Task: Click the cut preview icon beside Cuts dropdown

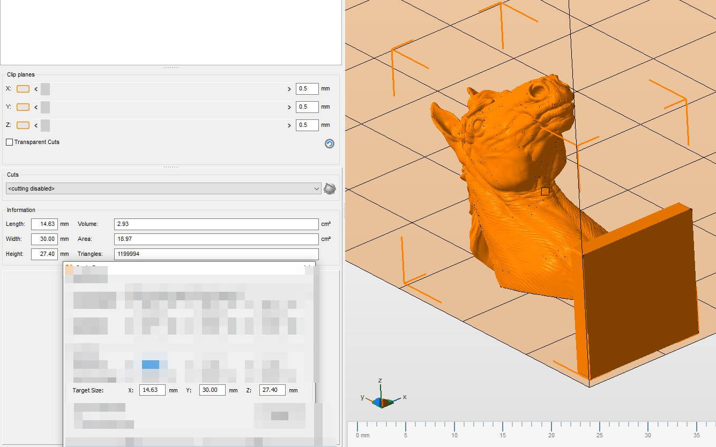Action: 330,188
